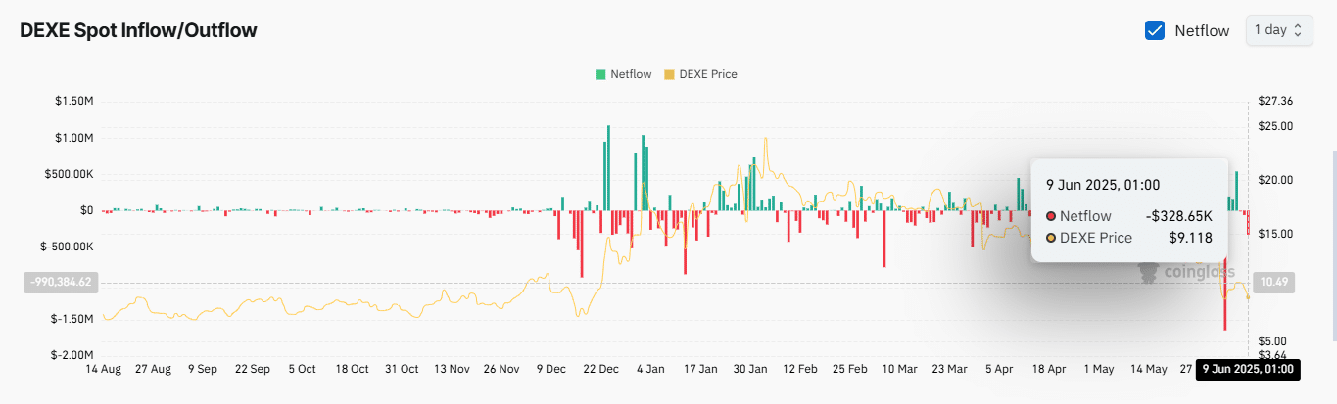Image resolution: width=1337 pixels, height=404 pixels.
Task: Click the 9 Jun 2025, 01:00 axis marker
Action: coord(1248,370)
